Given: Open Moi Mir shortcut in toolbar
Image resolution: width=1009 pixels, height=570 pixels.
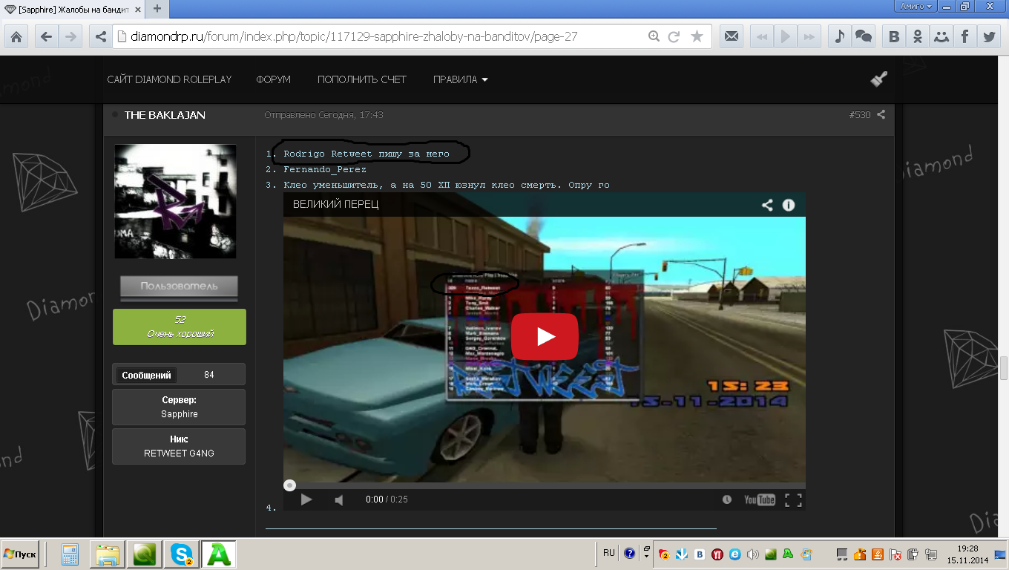Looking at the screenshot, I should click(x=941, y=36).
